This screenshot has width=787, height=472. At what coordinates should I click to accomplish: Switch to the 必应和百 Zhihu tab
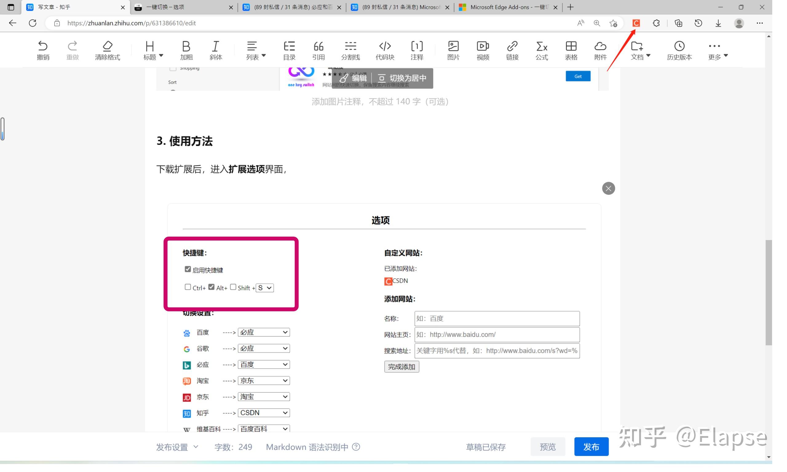[292, 7]
